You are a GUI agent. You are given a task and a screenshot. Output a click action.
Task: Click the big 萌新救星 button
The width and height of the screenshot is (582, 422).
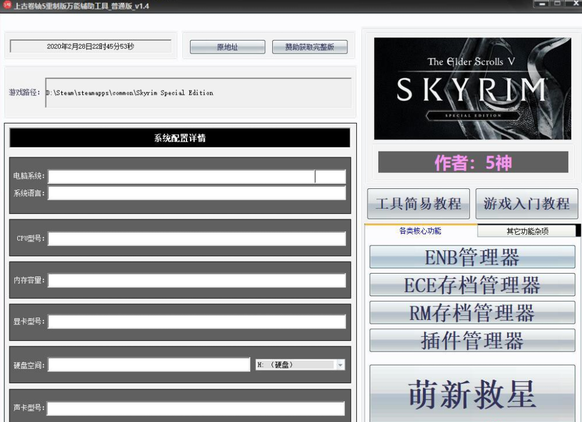(472, 394)
